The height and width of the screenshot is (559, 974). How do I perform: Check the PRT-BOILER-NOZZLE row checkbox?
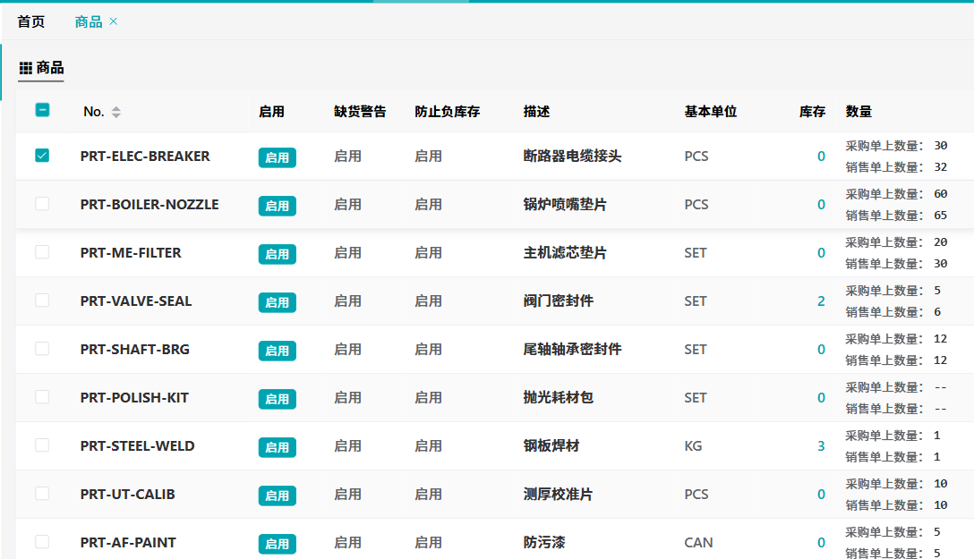click(x=42, y=204)
